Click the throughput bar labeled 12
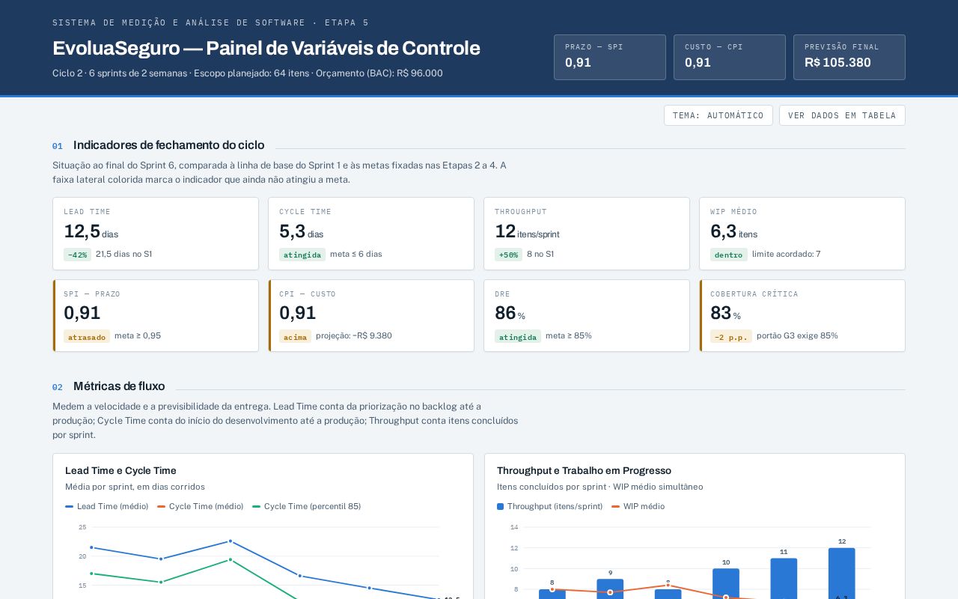Screen dimensions: 958x599 842,574
